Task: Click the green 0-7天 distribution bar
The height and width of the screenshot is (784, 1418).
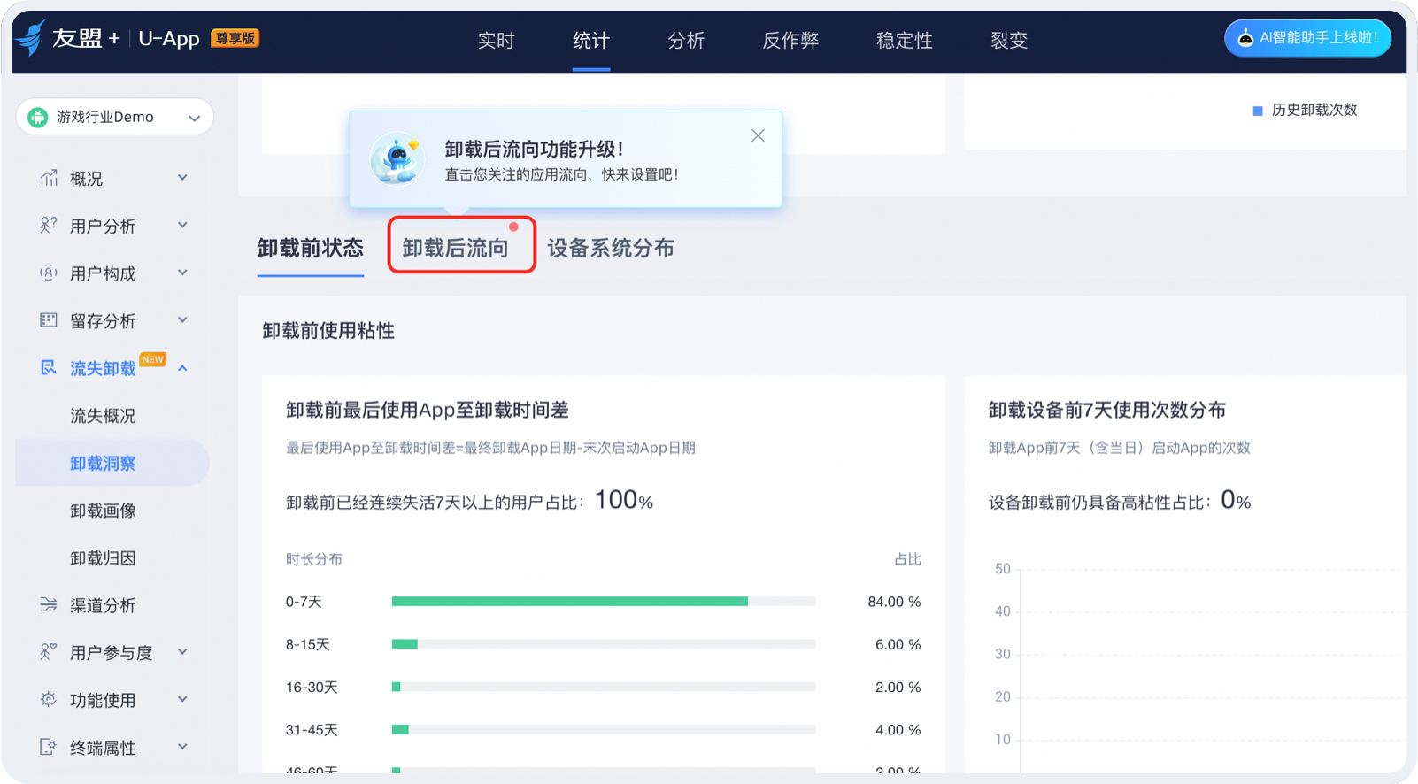Action: [570, 602]
